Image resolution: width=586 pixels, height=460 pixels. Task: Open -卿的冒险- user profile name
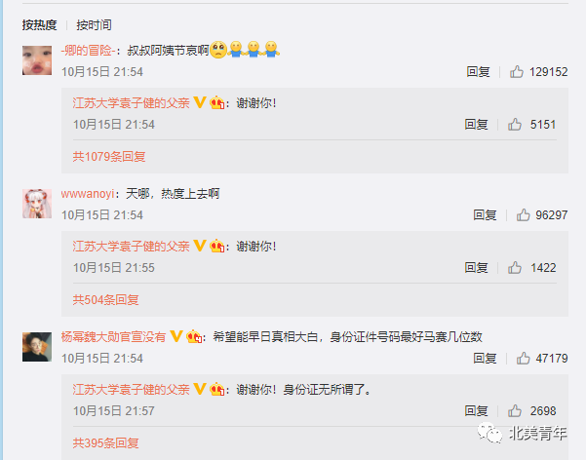pos(88,51)
